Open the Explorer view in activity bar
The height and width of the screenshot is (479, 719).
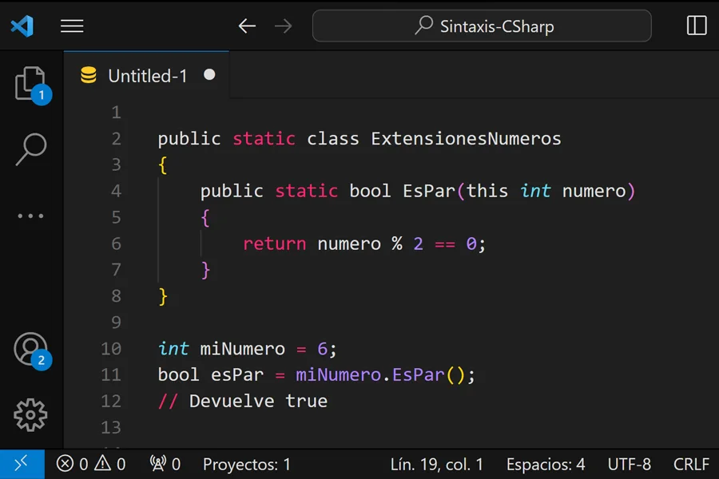coord(30,85)
